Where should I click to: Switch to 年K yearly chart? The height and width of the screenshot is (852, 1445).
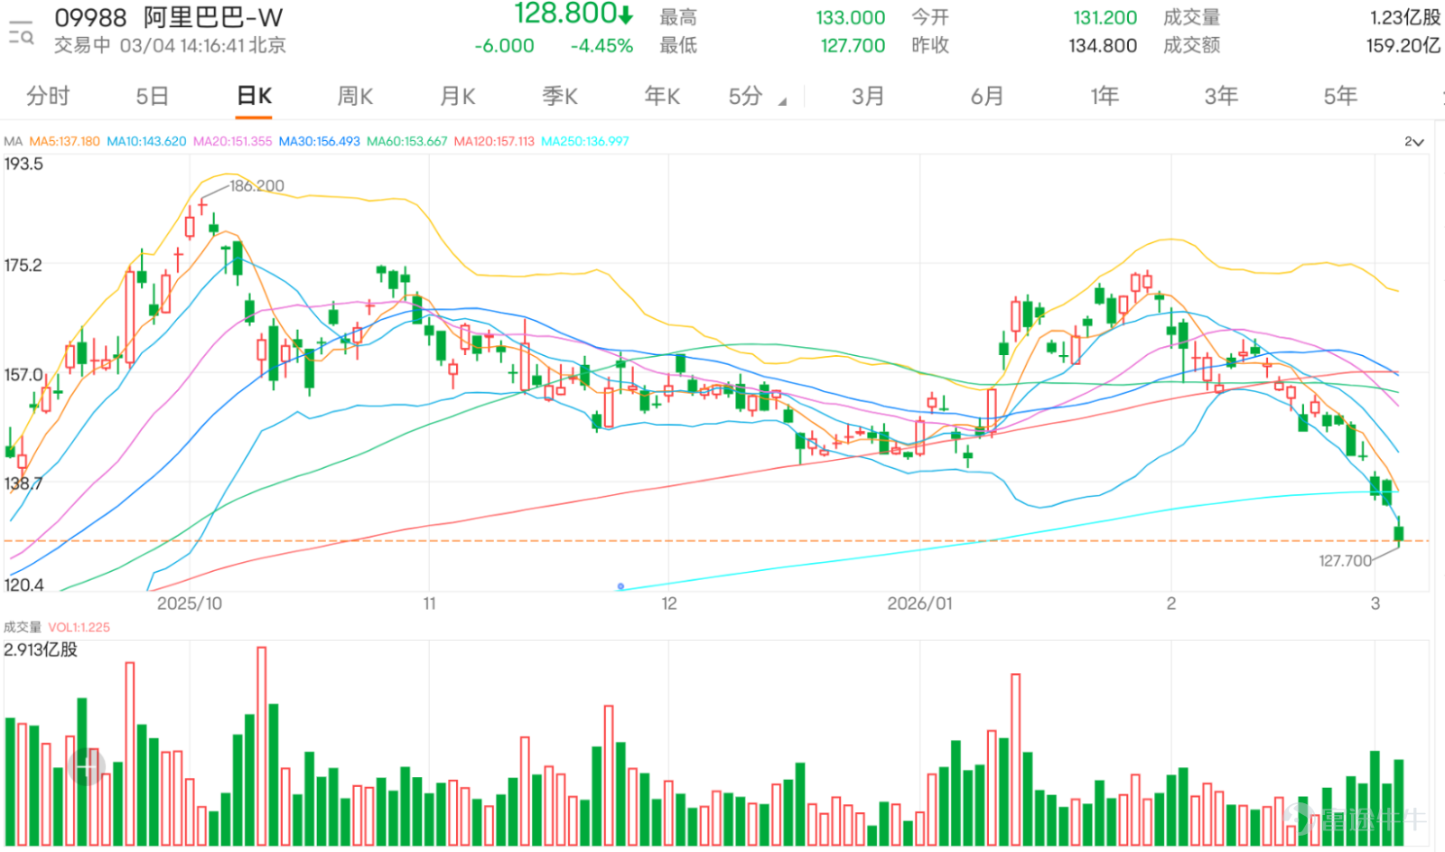(662, 96)
